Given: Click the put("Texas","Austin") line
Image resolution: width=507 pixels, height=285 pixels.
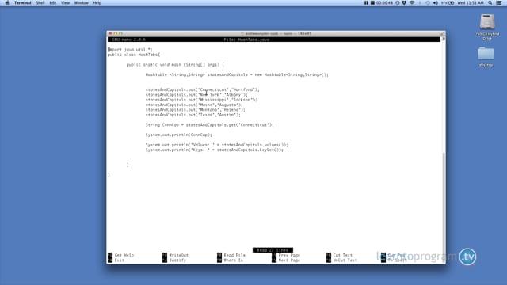Looking at the screenshot, I should [x=193, y=115].
